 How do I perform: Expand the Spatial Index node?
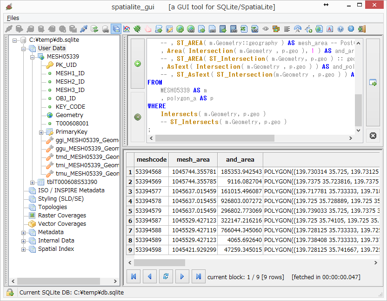tap(24, 249)
